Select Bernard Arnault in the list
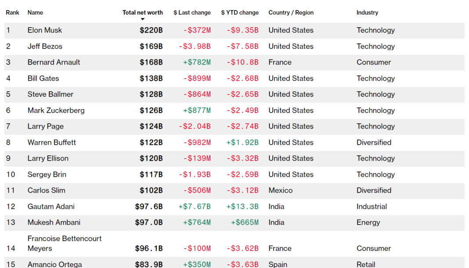This screenshot has height=268, width=469. click(x=54, y=62)
